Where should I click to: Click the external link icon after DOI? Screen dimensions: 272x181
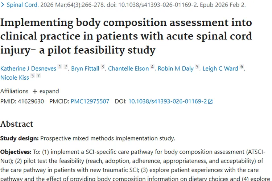210,102
